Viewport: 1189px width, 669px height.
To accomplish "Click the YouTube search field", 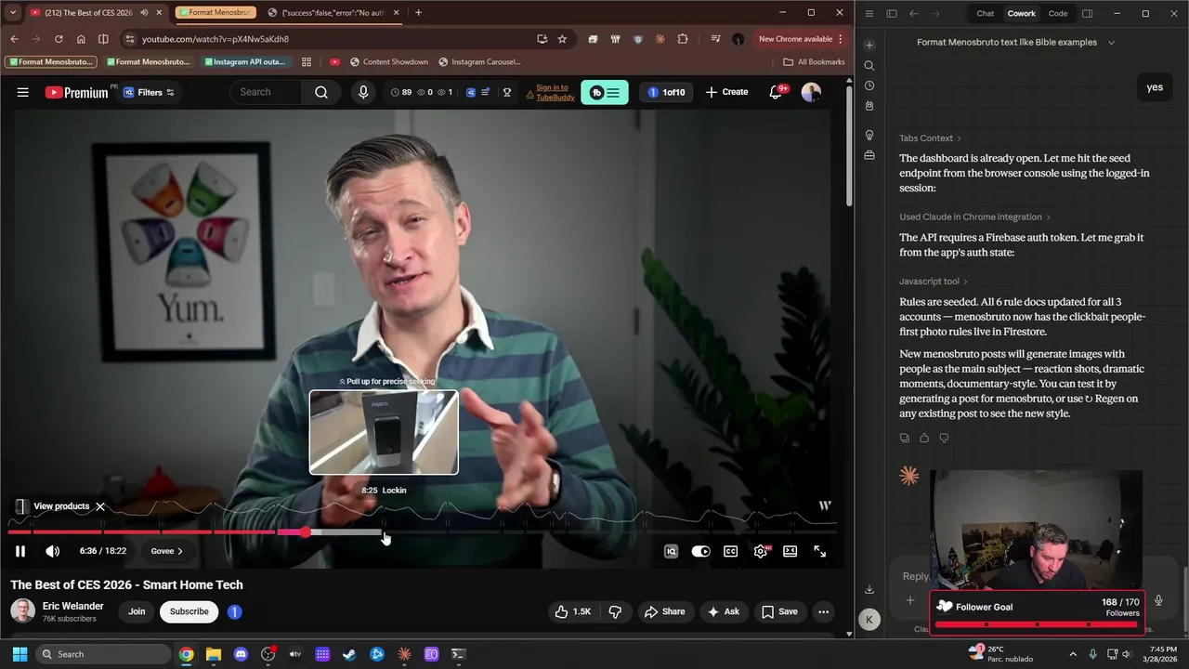I will point(268,92).
